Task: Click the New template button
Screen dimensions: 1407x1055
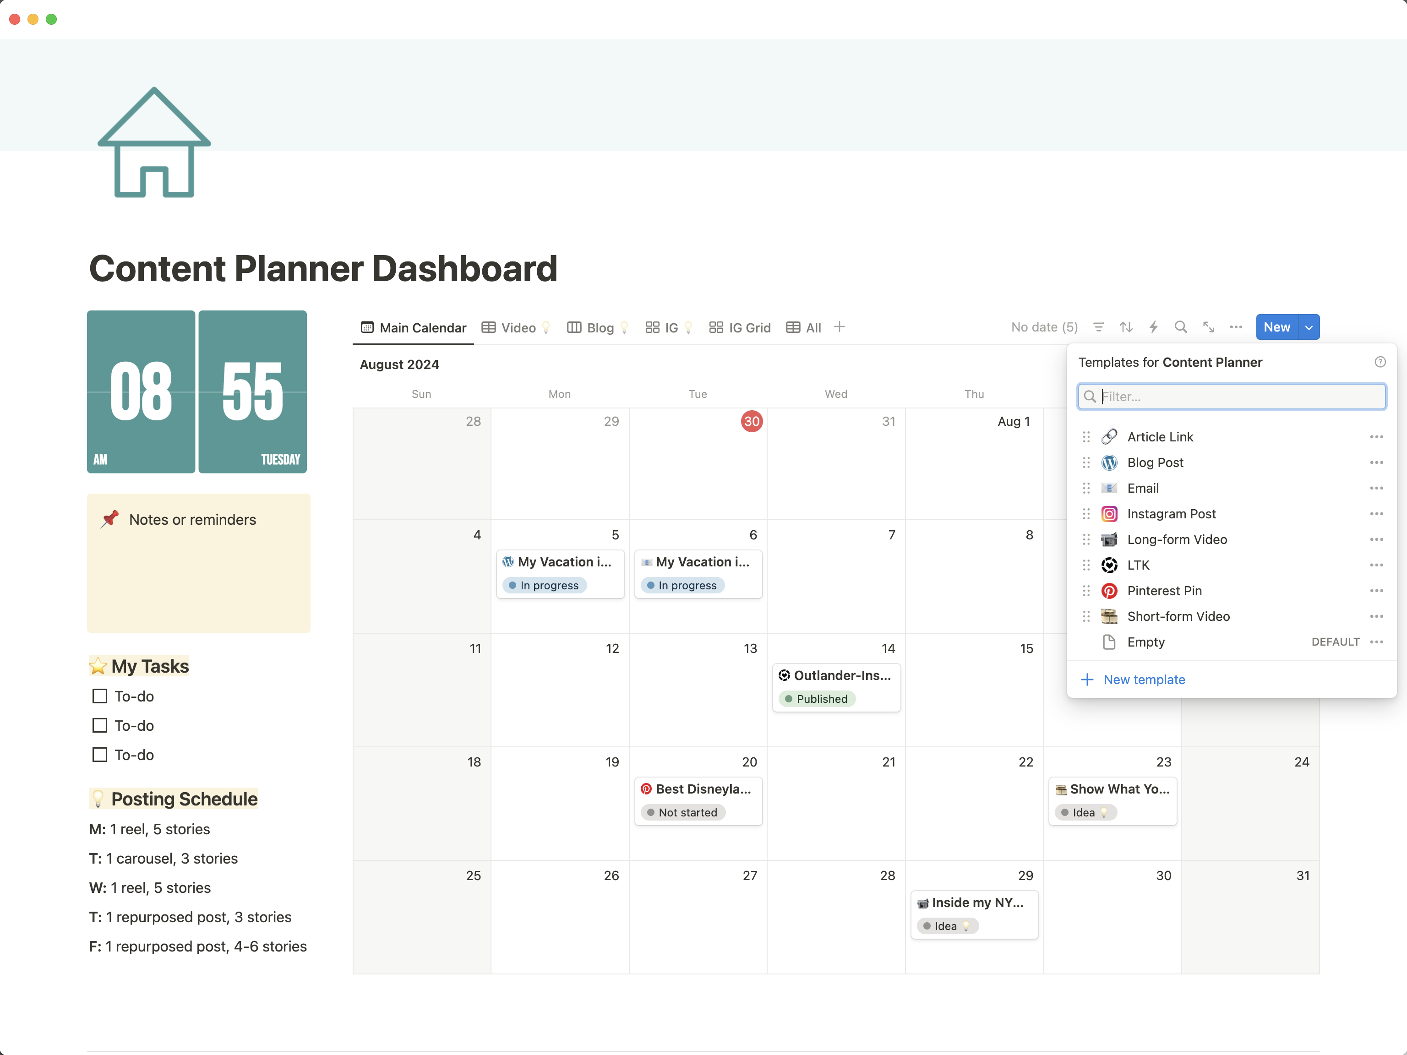Action: tap(1145, 678)
